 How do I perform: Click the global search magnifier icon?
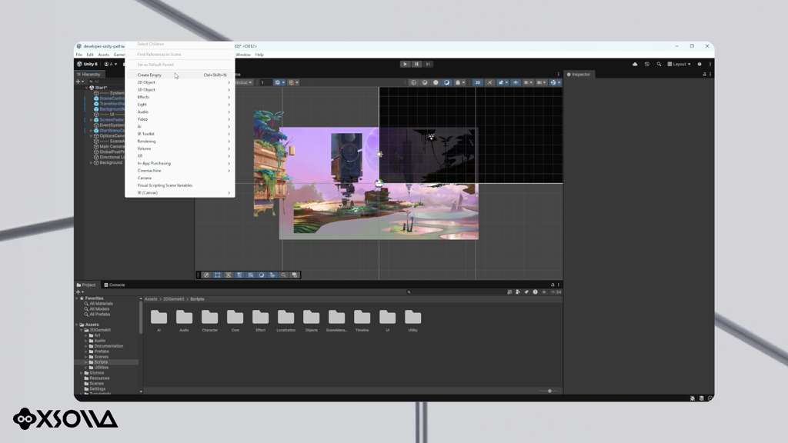click(659, 65)
